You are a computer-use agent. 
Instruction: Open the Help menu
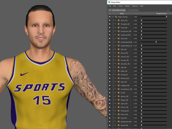click(142, 6)
